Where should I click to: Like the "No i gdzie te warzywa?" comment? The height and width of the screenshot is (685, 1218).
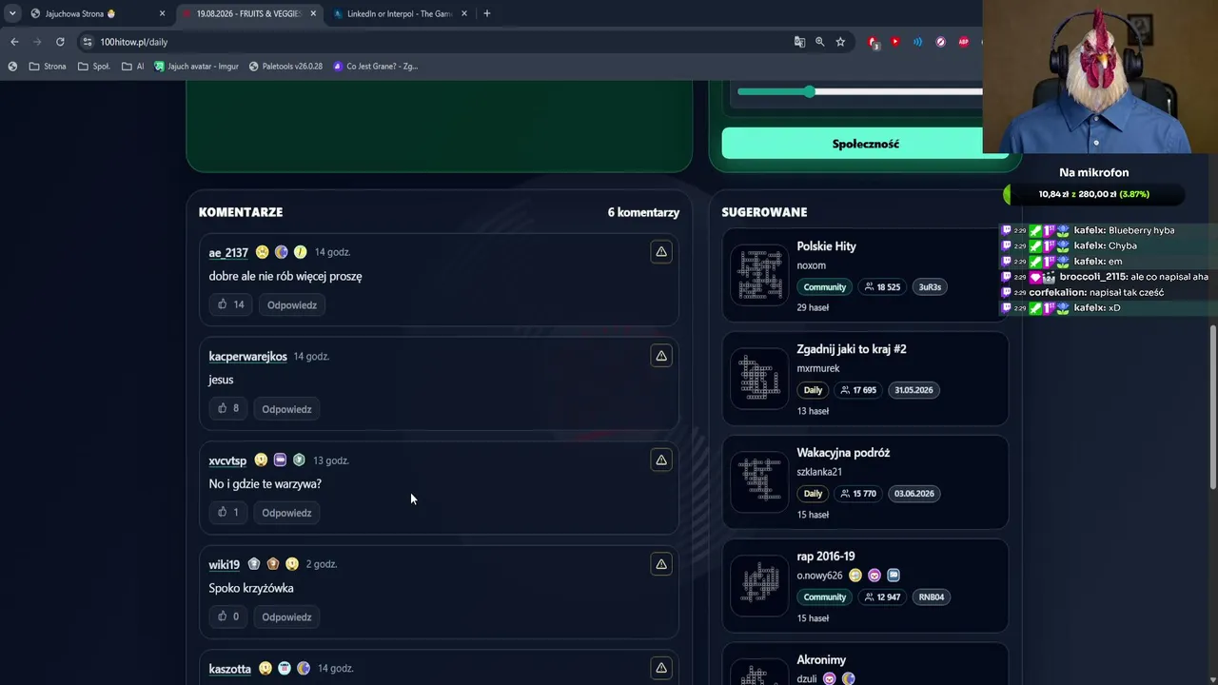pyautogui.click(x=228, y=513)
